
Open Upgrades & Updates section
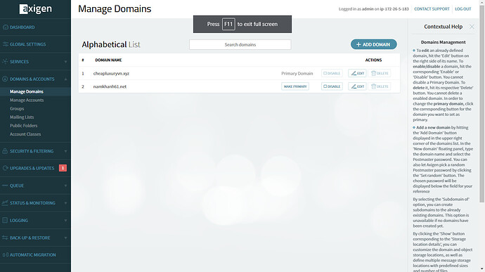coord(32,169)
